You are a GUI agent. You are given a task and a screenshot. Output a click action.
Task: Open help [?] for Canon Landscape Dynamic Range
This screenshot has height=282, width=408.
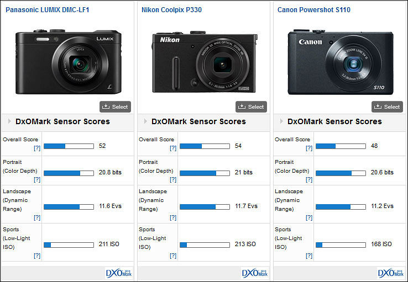(308, 218)
